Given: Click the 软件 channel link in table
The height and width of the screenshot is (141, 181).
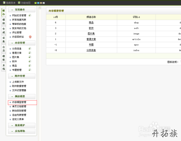Looking at the screenshot, I should (91, 28).
